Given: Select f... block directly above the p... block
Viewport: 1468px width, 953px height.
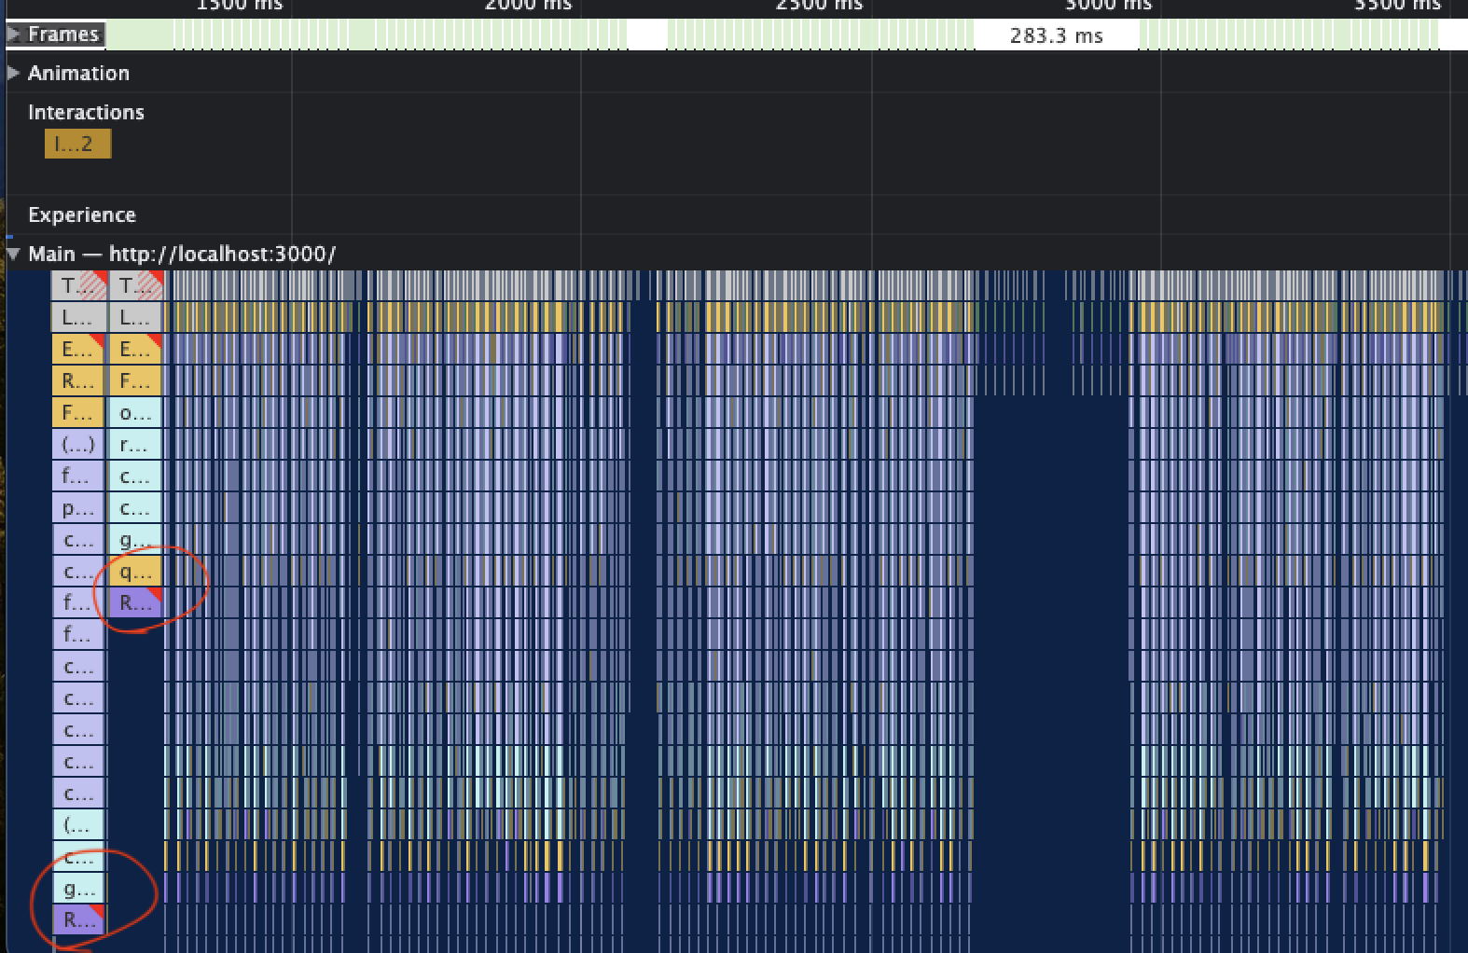Looking at the screenshot, I should pos(77,476).
